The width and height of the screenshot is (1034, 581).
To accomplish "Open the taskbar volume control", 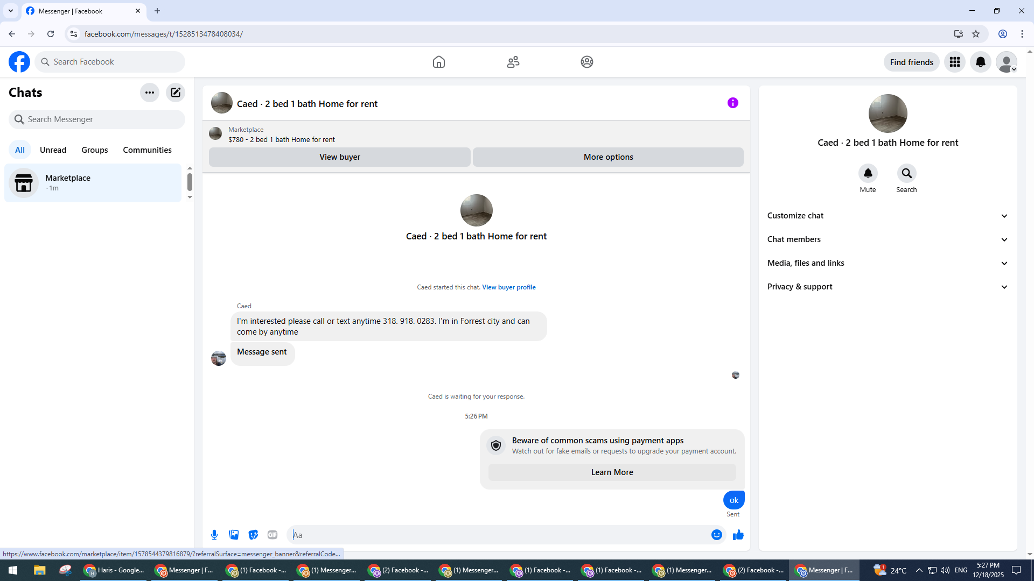I will tap(945, 570).
